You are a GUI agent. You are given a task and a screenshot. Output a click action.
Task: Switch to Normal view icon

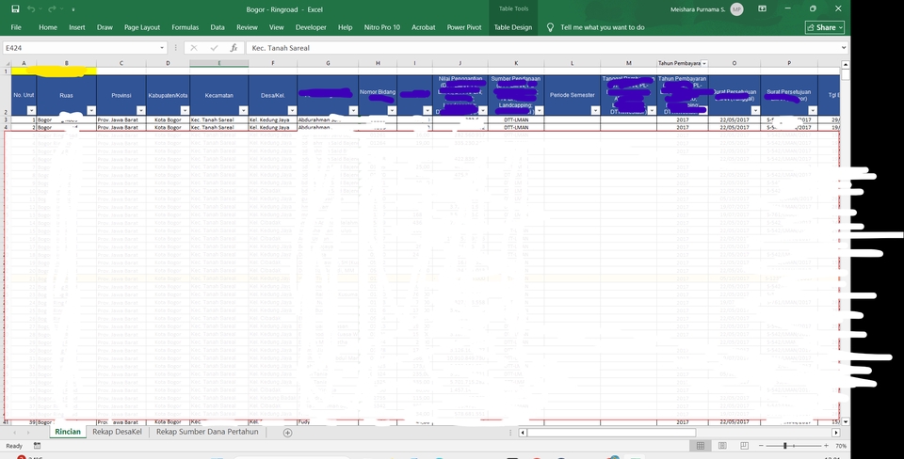click(701, 446)
